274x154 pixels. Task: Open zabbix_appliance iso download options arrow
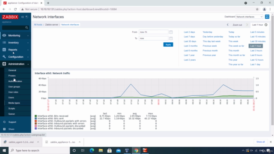[x=80, y=142]
